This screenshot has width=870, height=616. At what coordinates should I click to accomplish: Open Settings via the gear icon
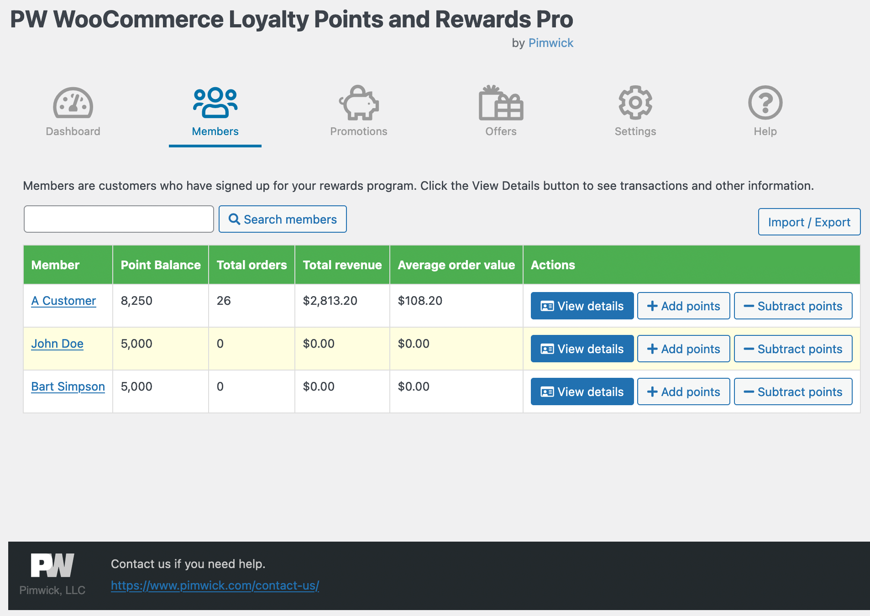click(635, 103)
